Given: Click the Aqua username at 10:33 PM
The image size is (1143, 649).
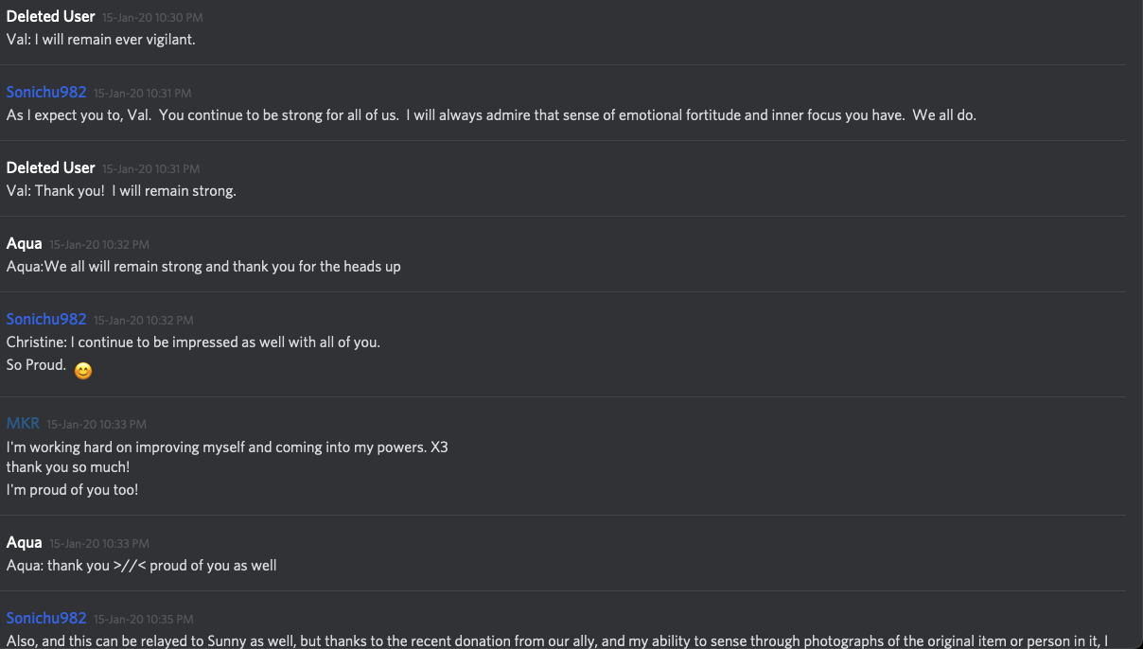Looking at the screenshot, I should 25,542.
